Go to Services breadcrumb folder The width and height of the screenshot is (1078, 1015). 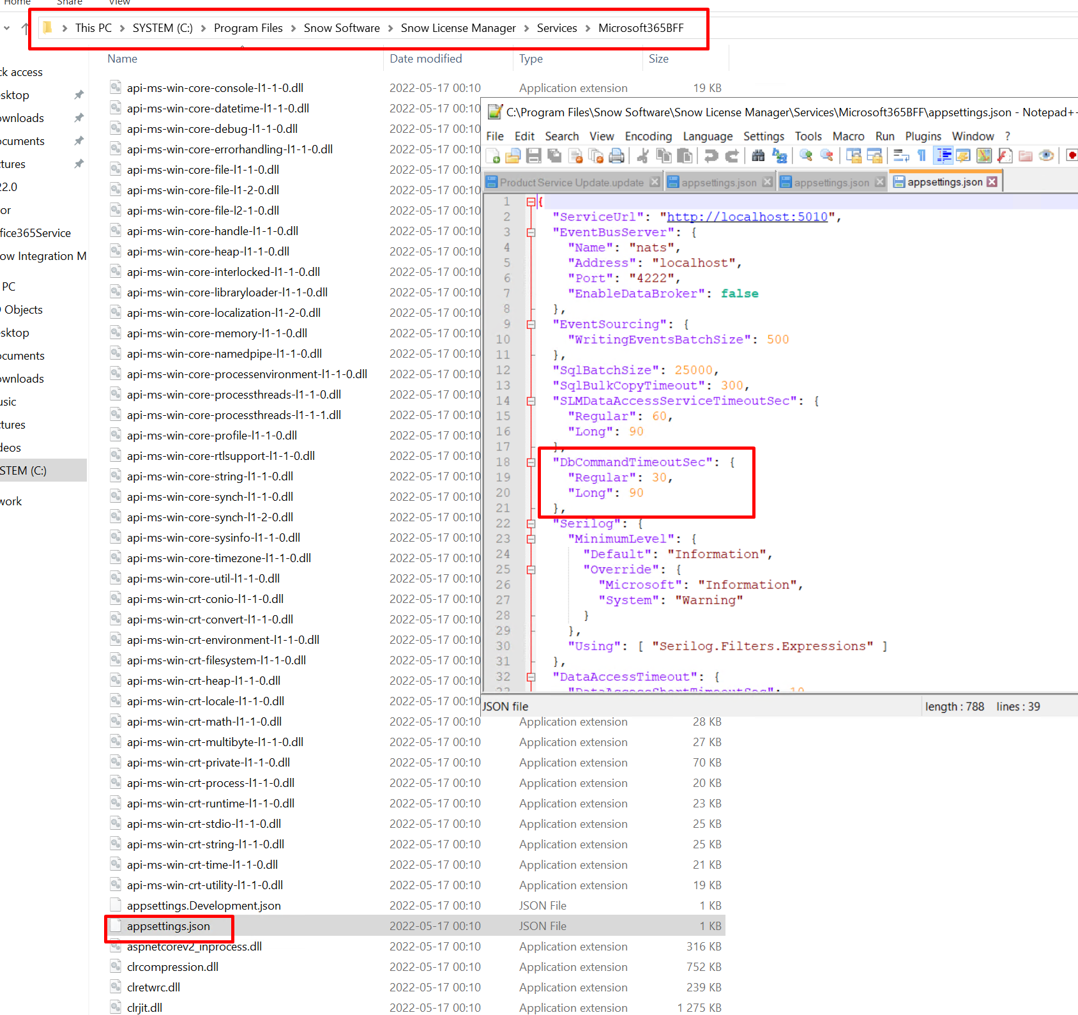[x=557, y=28]
